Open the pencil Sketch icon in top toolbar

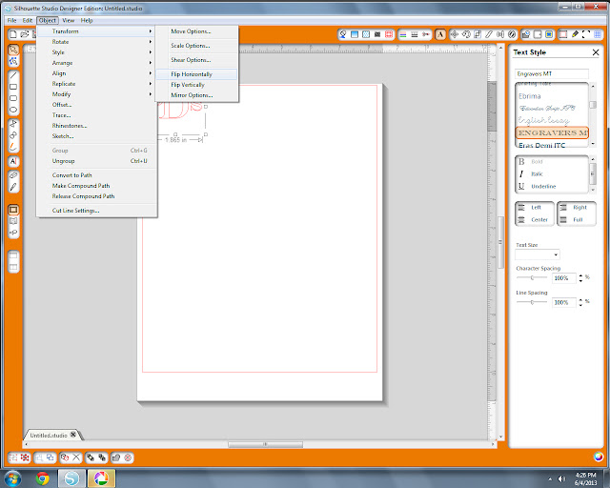coord(575,34)
